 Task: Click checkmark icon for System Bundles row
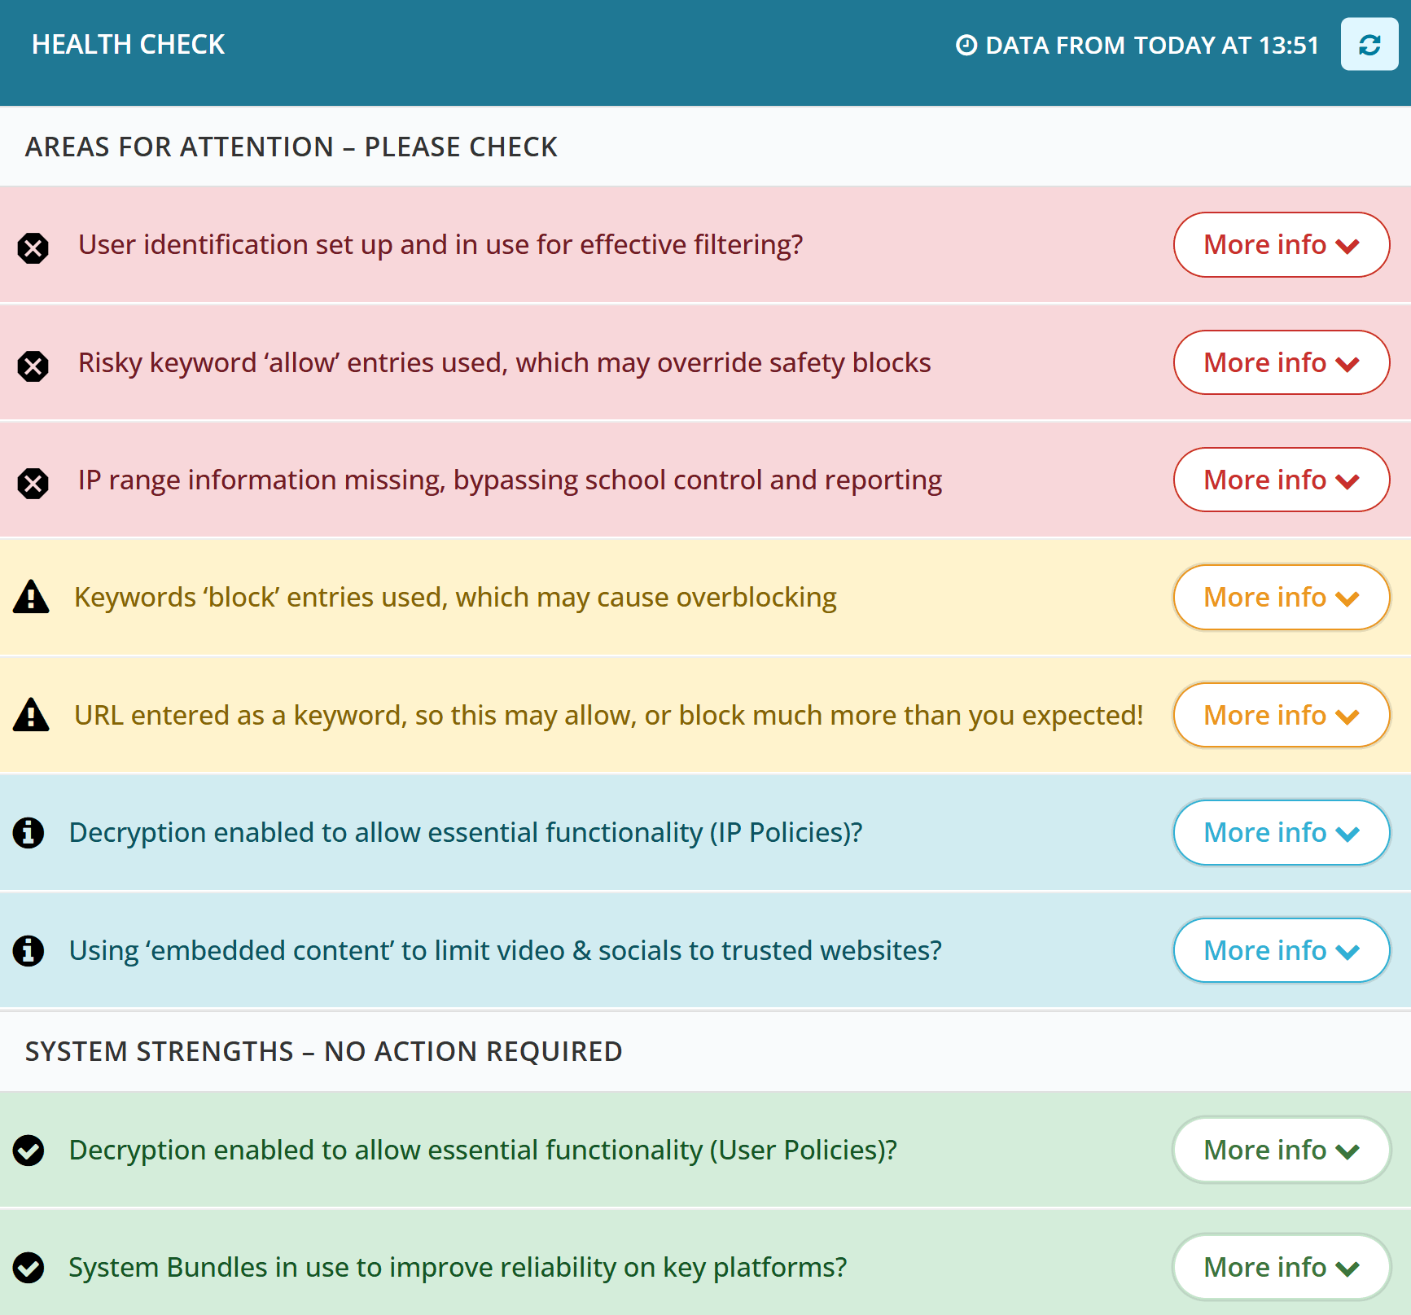click(28, 1267)
